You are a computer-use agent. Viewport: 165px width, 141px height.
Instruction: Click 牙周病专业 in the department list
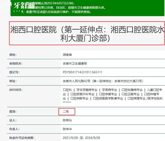click(109, 90)
